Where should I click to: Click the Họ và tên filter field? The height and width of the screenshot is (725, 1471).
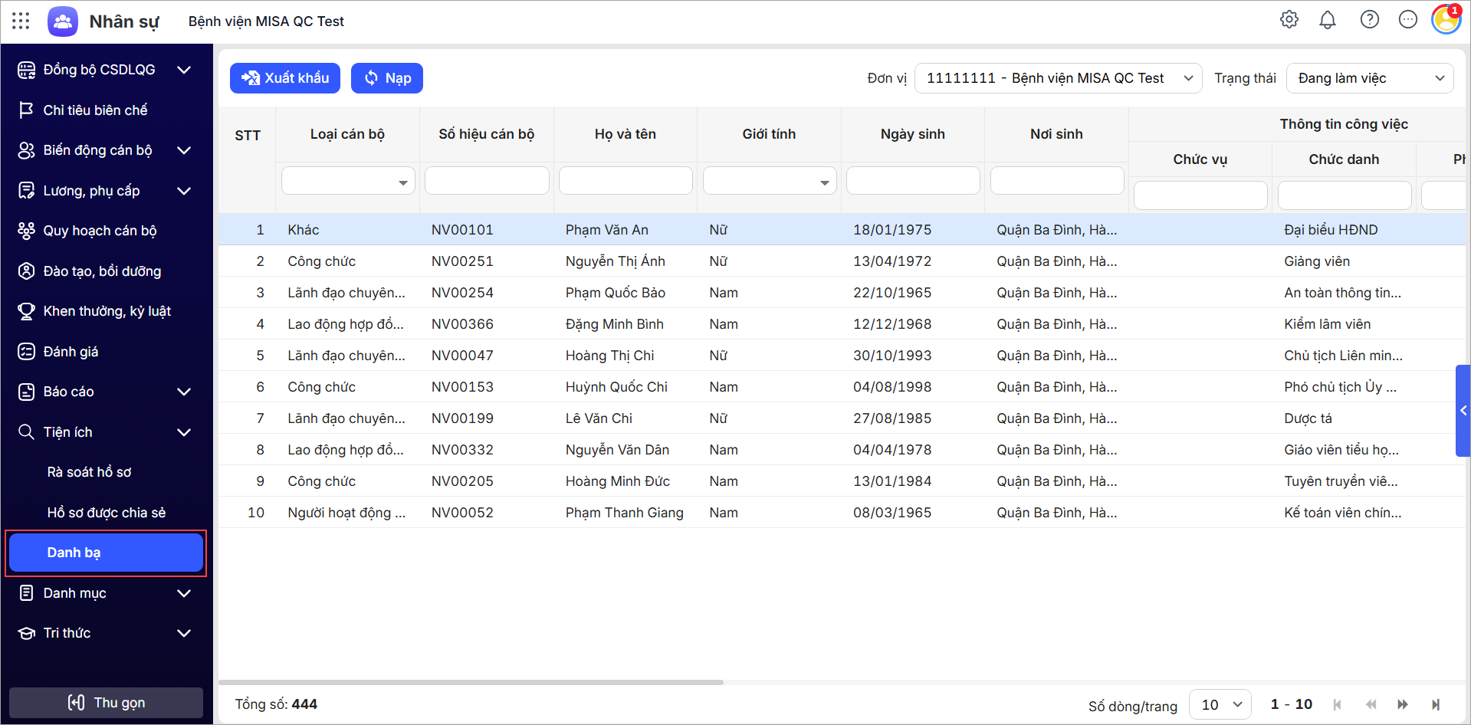(x=626, y=181)
